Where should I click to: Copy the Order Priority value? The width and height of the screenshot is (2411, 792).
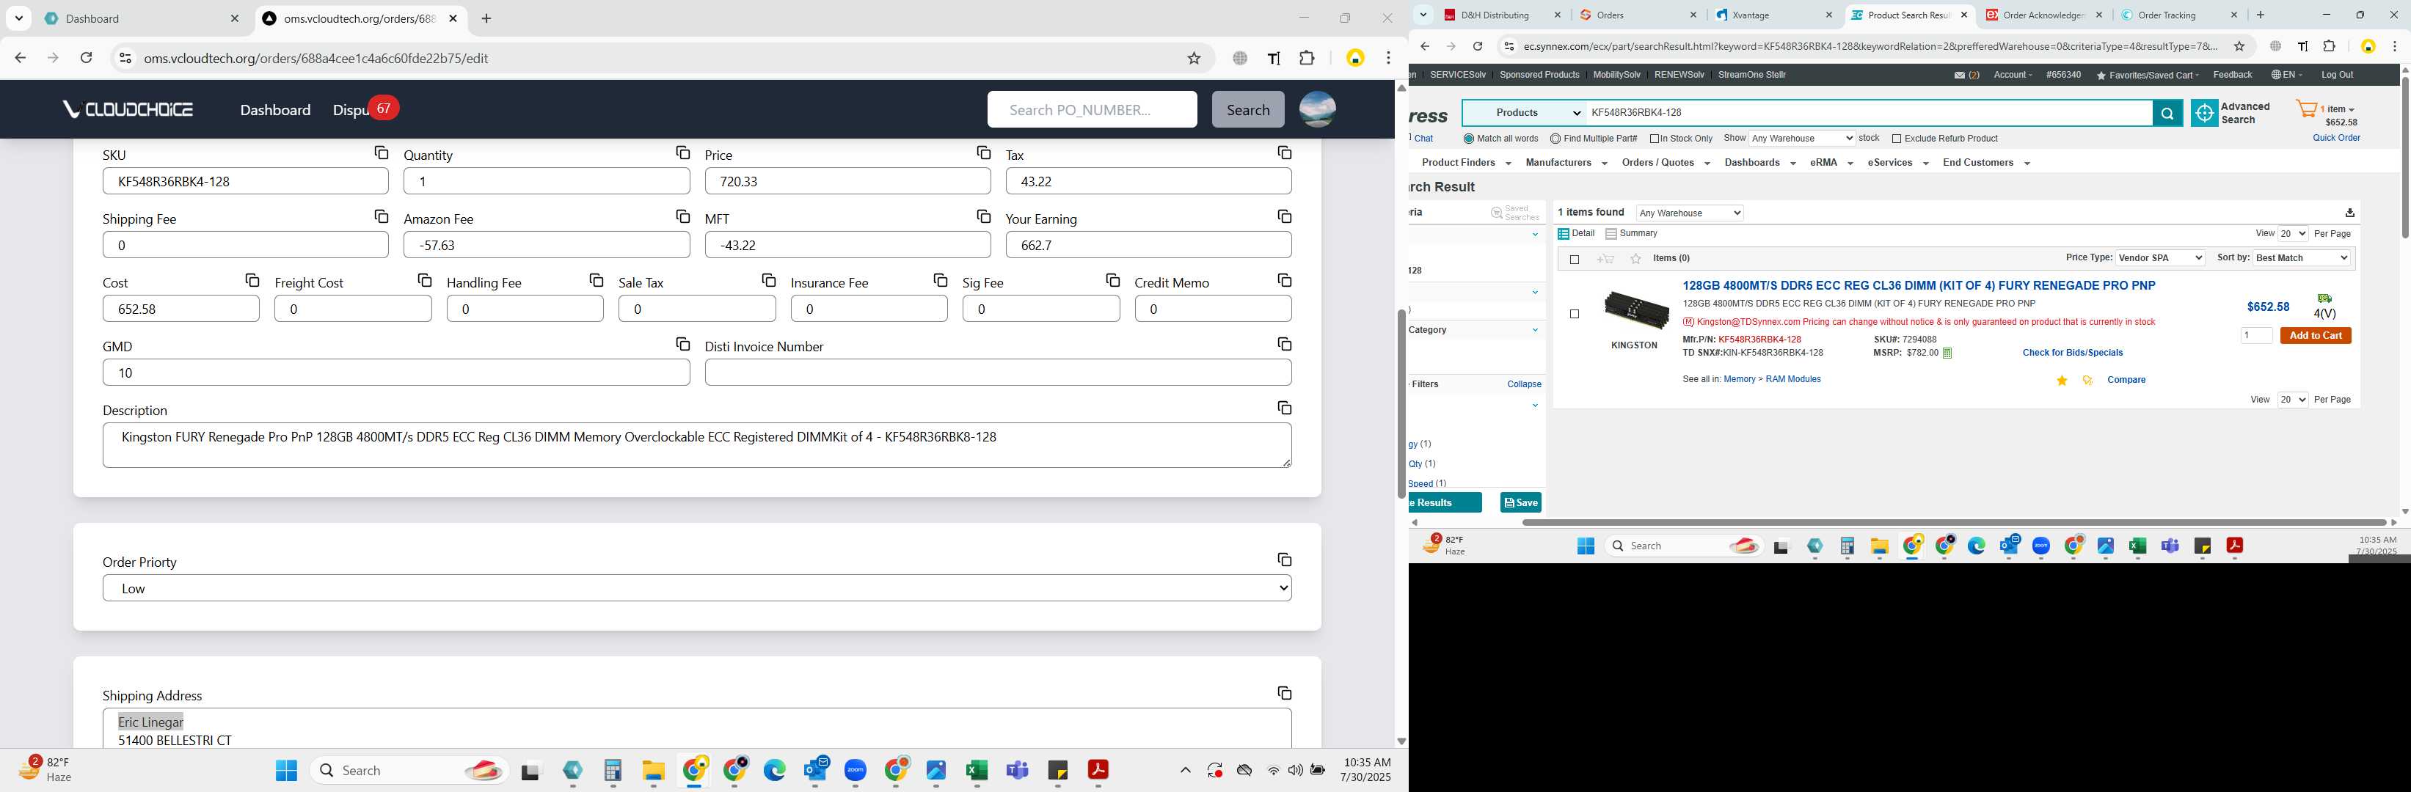[1284, 560]
